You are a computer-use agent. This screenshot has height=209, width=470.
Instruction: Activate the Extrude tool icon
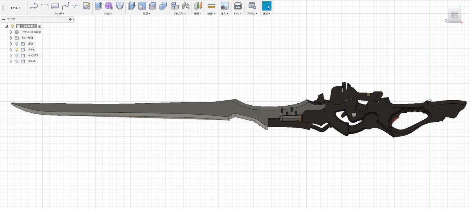[98, 5]
